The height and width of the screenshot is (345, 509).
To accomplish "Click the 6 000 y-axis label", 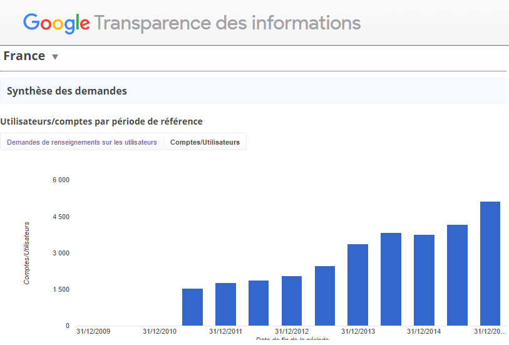I will click(x=61, y=180).
